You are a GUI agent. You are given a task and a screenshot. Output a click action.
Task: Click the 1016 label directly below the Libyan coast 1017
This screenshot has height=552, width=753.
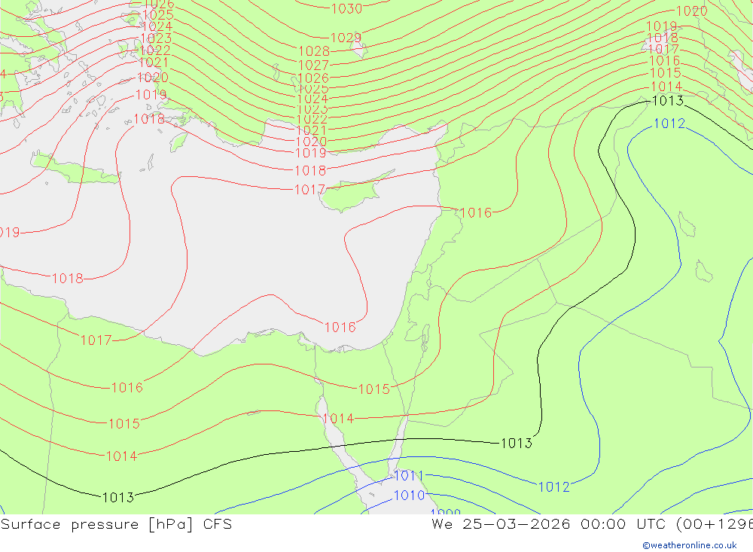pos(127,387)
